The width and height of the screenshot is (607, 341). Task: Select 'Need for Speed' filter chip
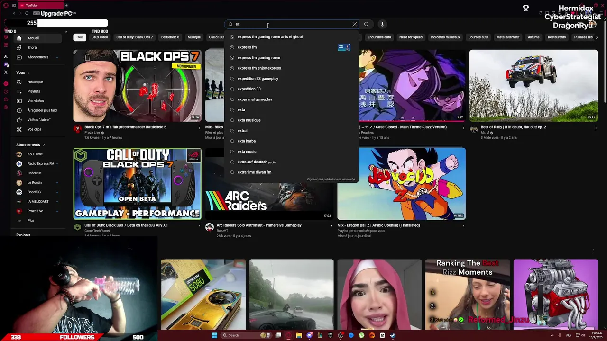point(411,37)
